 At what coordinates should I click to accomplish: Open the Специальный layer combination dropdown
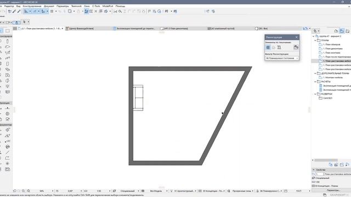click(x=138, y=191)
